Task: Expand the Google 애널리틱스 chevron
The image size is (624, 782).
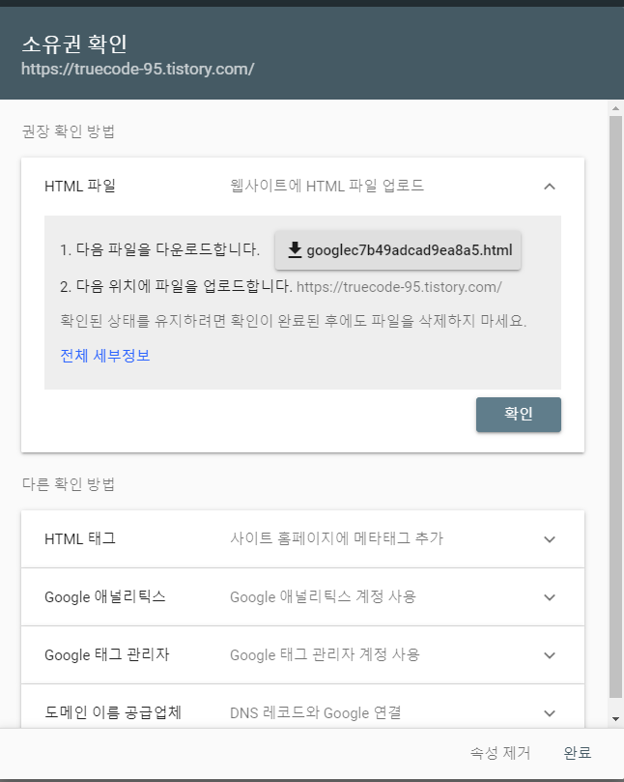Action: pos(550,597)
